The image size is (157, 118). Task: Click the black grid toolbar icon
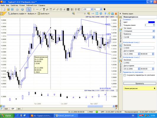point(68,9)
